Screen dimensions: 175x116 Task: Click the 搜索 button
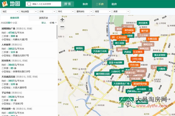click(68, 4)
